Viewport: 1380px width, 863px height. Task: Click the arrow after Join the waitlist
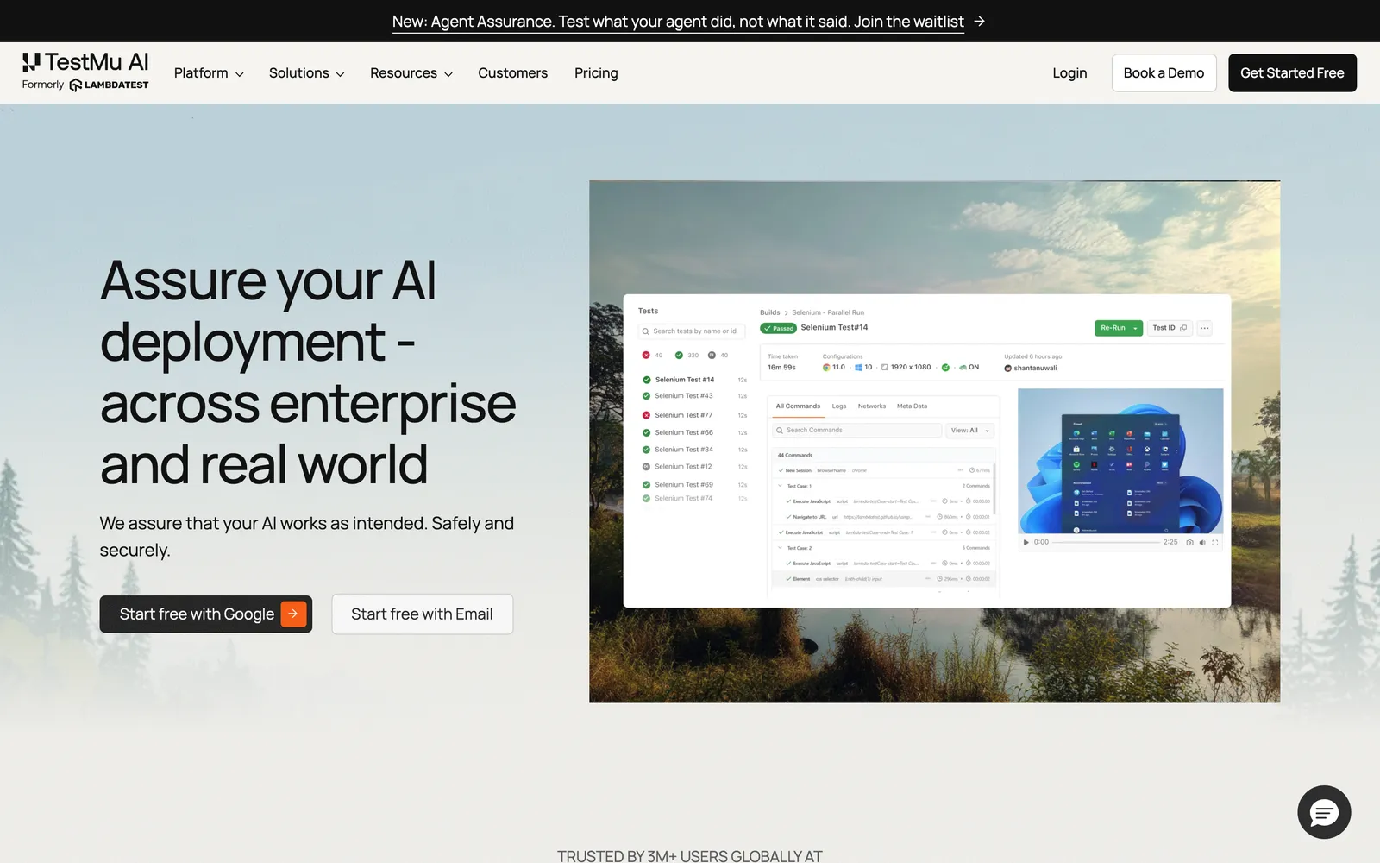[979, 22]
